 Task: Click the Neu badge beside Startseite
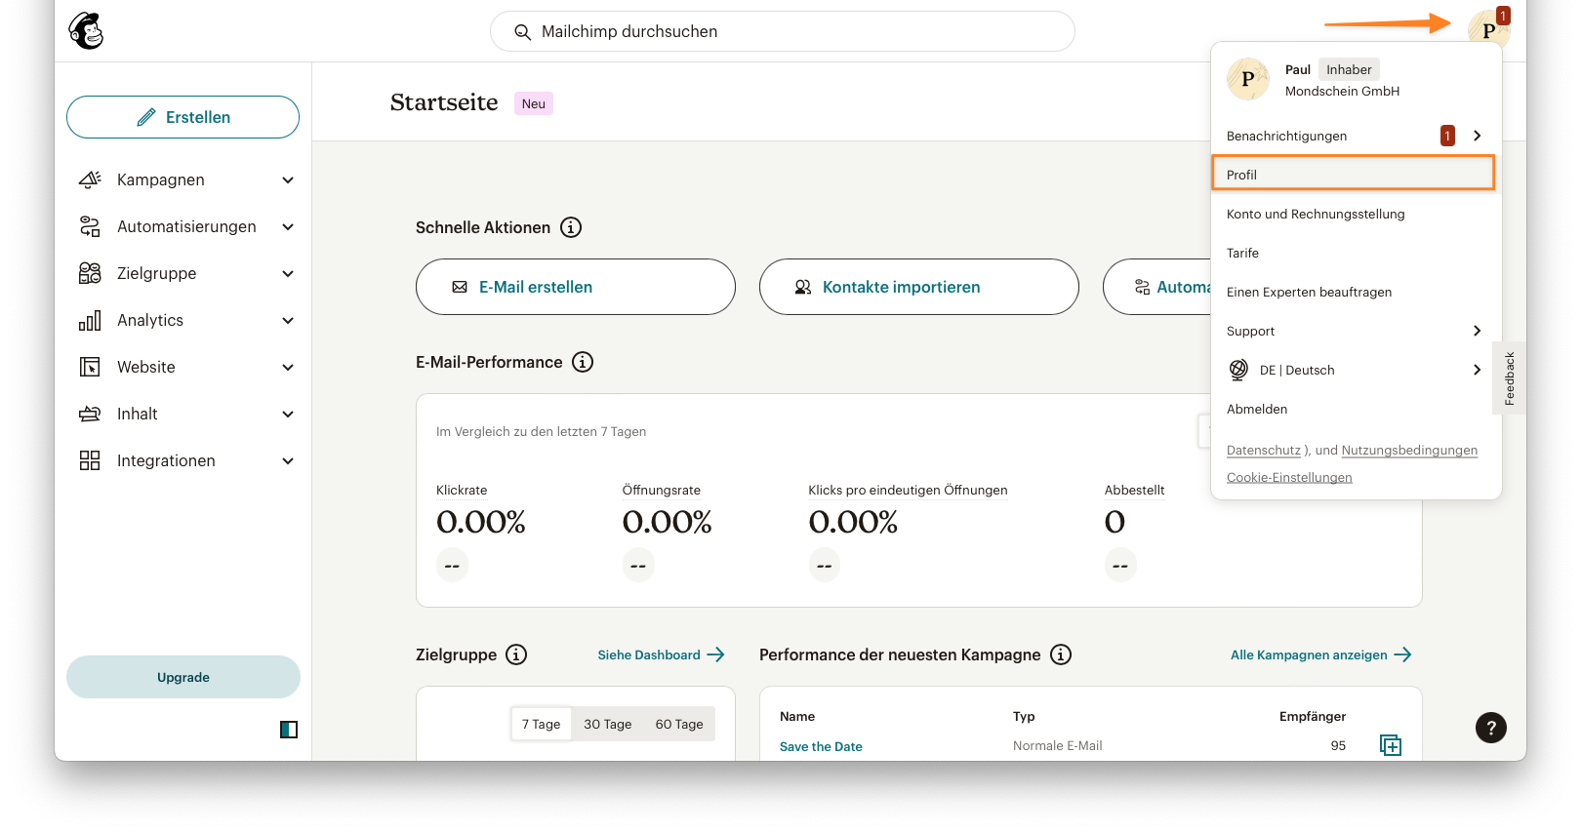pos(534,103)
